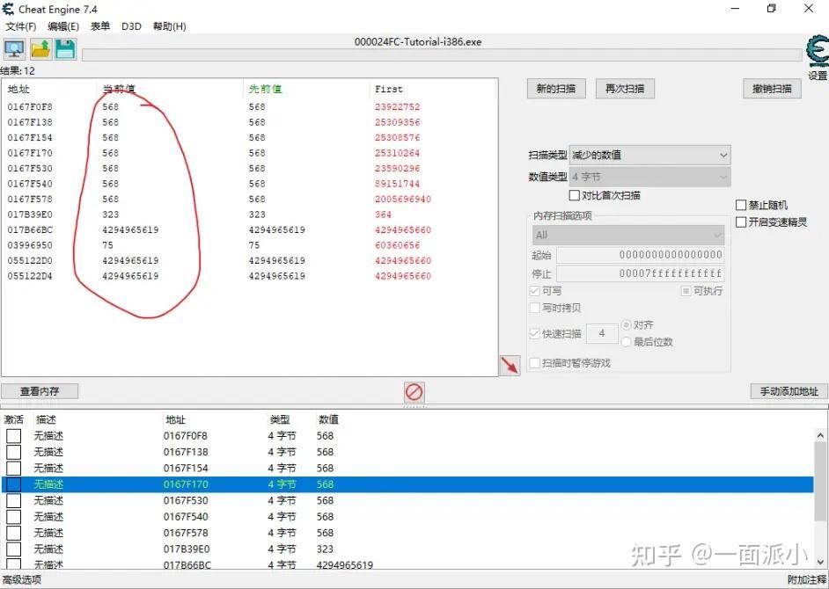
Task: Open the 数值类型 dropdown showing 4 字节
Action: pos(649,177)
